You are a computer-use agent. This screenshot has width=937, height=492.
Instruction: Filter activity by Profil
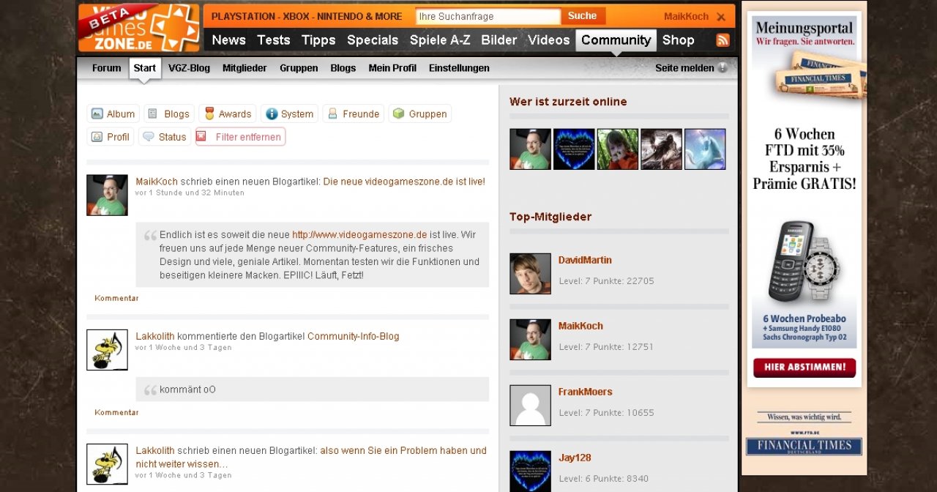[110, 137]
